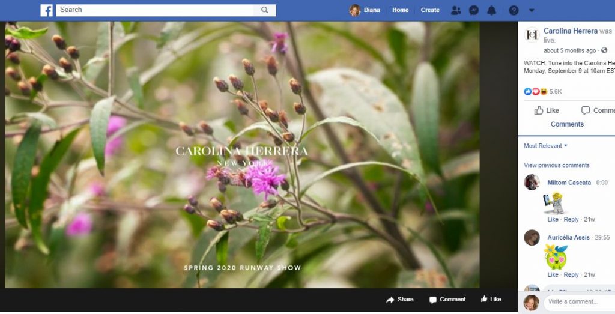Click the Love heart reaction icon
The width and height of the screenshot is (615, 314).
[535, 92]
